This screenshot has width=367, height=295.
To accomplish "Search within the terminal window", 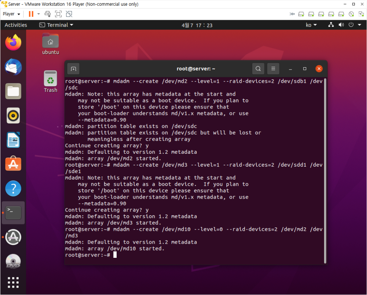I will pyautogui.click(x=258, y=69).
